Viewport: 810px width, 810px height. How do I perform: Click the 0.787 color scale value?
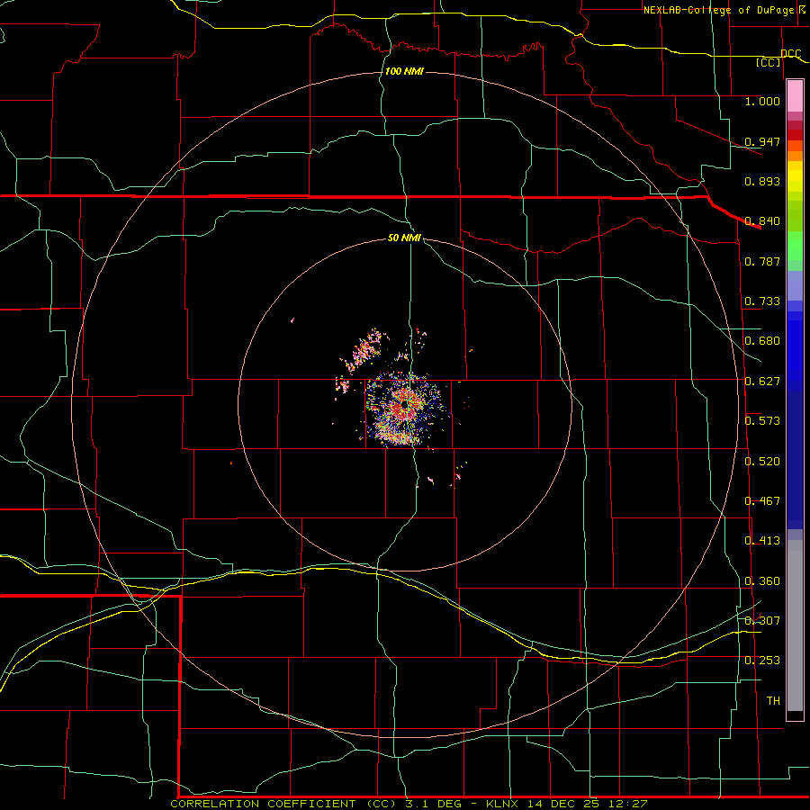762,261
